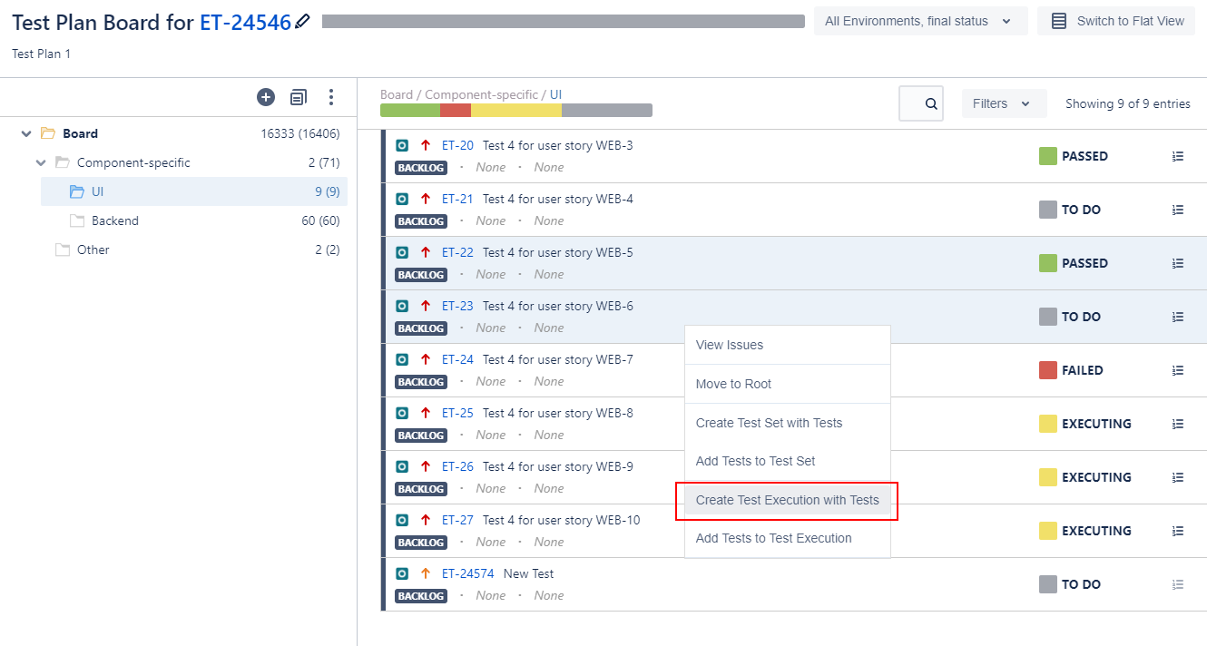Open the ET-24574 issue link
The image size is (1207, 646).
(x=467, y=573)
